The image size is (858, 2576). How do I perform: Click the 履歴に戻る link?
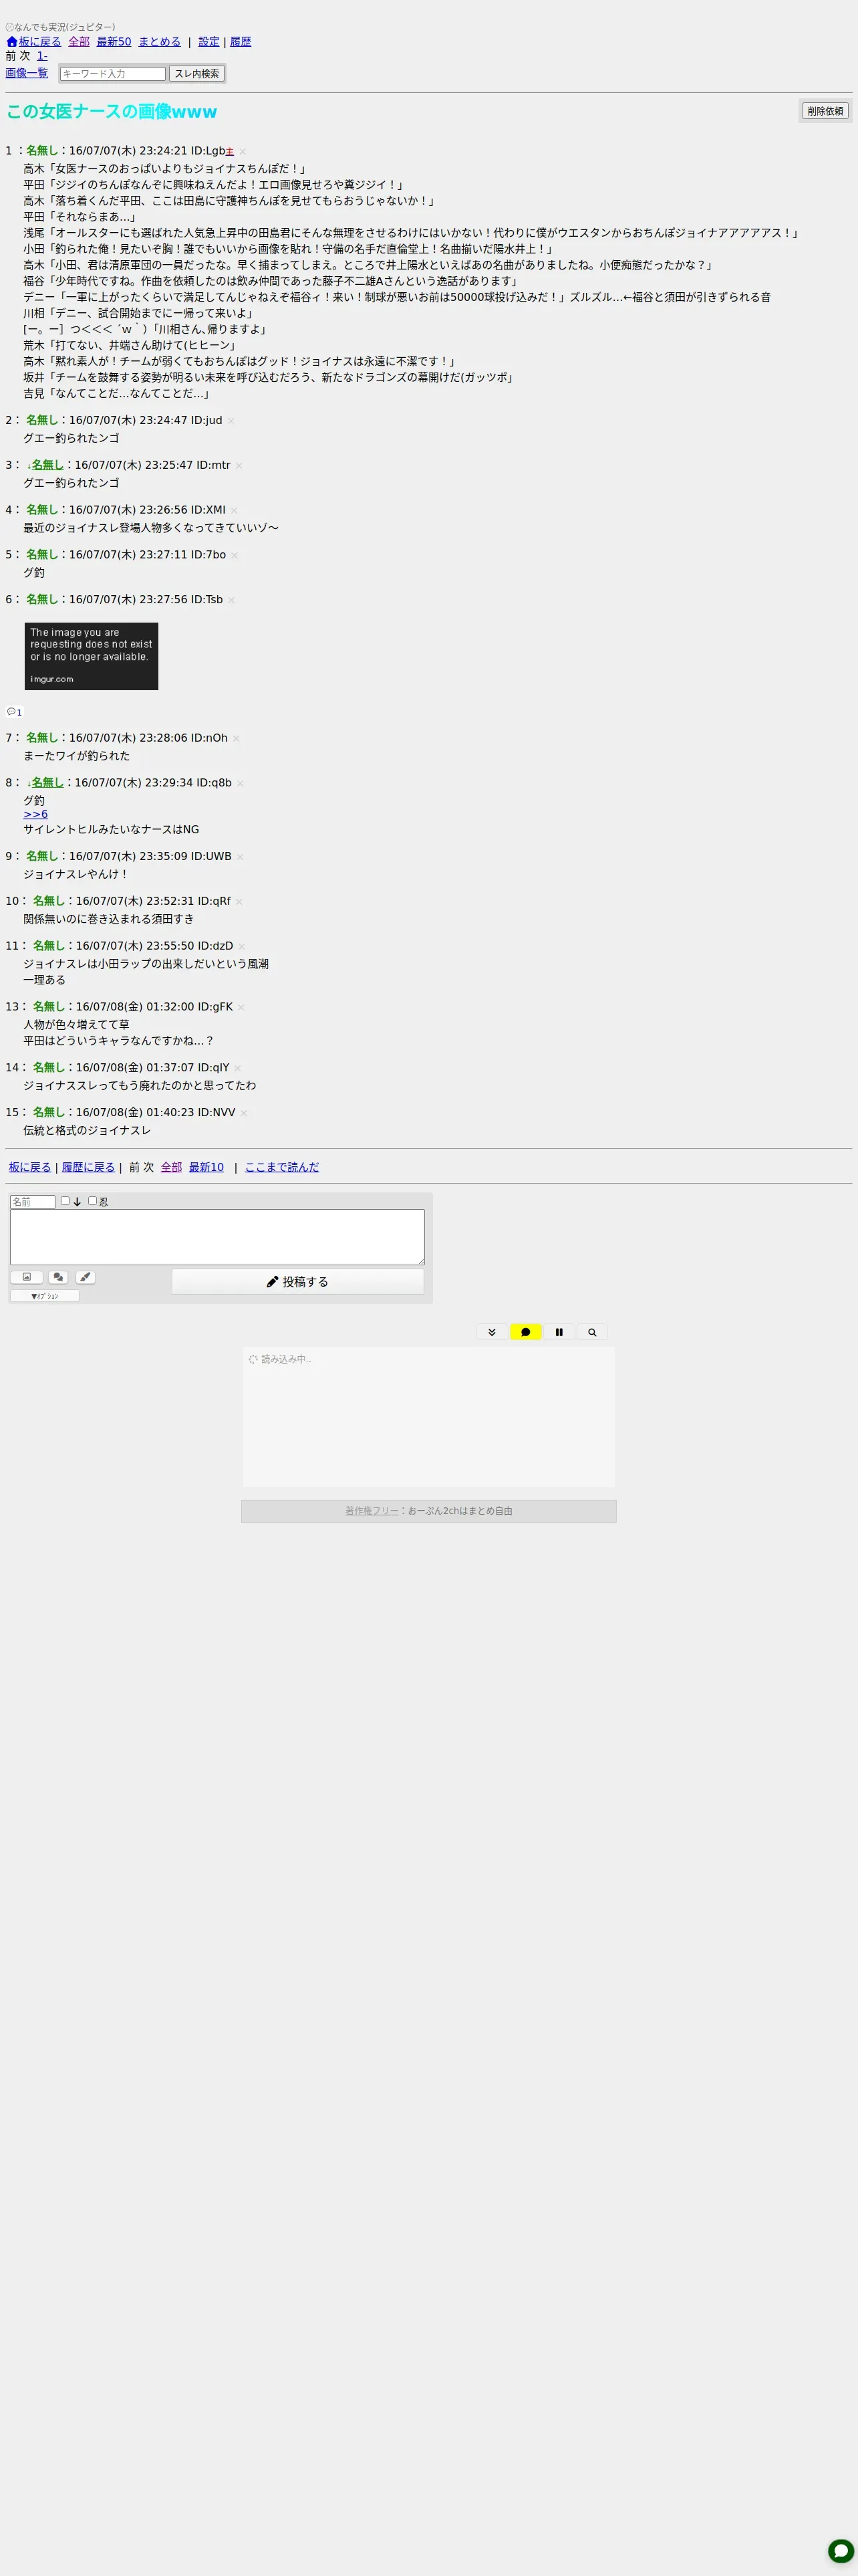coord(89,1167)
